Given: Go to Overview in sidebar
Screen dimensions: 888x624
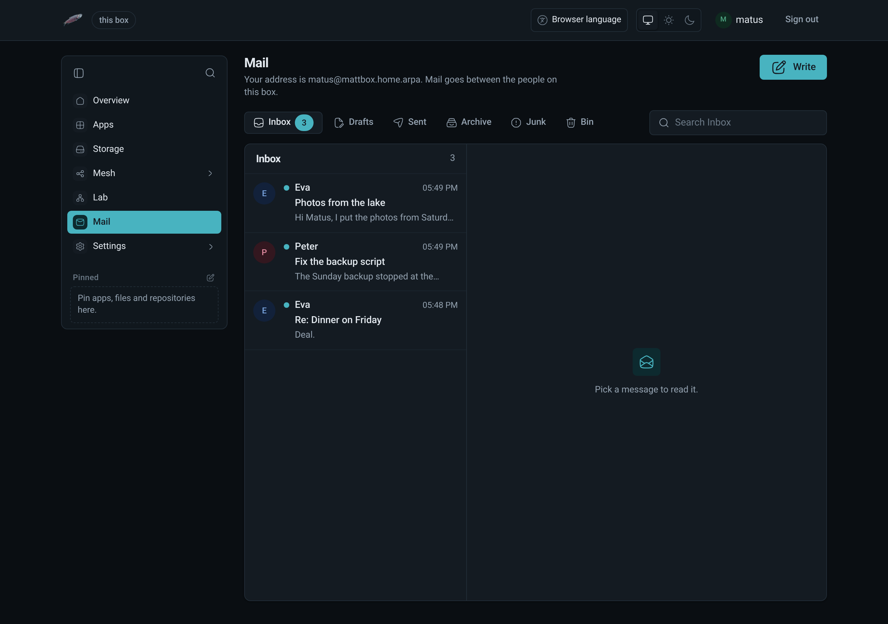Looking at the screenshot, I should [x=144, y=101].
